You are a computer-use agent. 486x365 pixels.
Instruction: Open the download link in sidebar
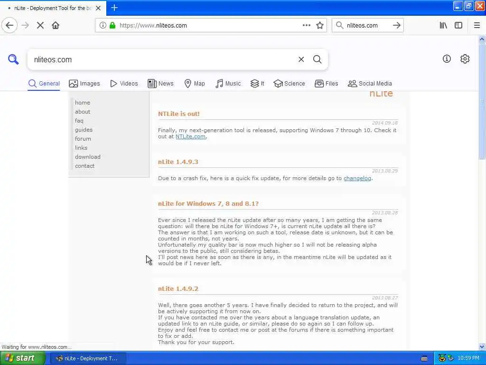[88, 157]
